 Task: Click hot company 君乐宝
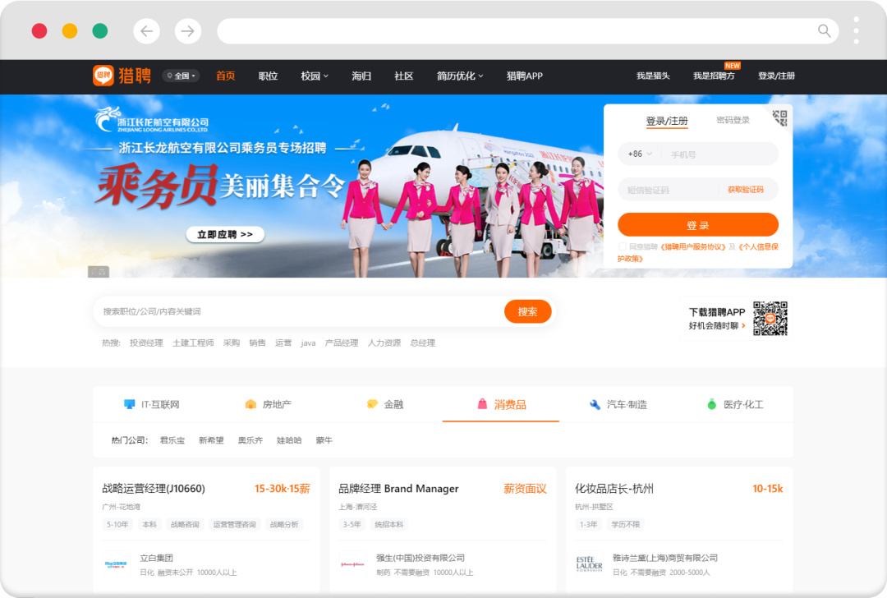172,440
